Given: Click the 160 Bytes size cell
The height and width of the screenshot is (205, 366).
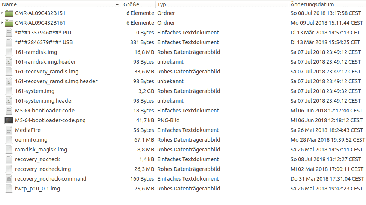Looking at the screenshot, I should (142, 179).
